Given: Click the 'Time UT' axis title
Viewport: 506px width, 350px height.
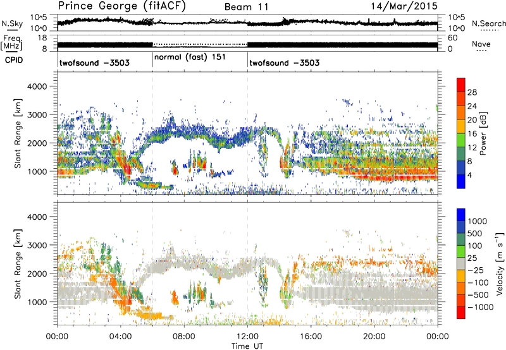Looking at the screenshot, I should pyautogui.click(x=247, y=346).
